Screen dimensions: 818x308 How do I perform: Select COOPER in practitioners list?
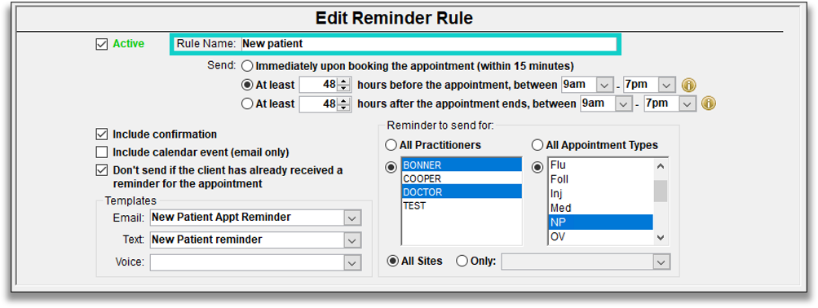[x=462, y=178]
